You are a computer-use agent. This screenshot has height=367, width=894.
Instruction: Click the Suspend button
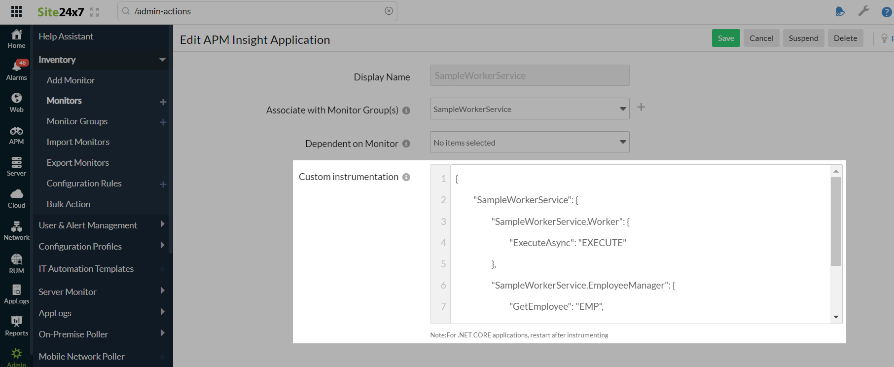(x=803, y=38)
